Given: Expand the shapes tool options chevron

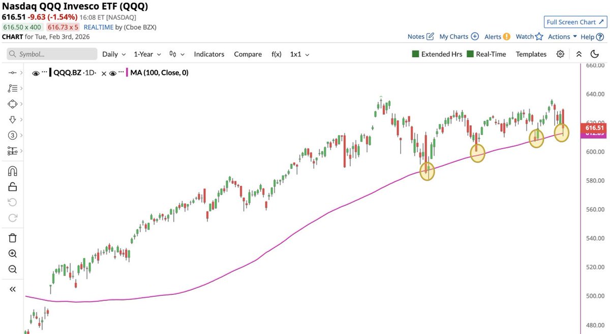Looking at the screenshot, I should [x=21, y=104].
